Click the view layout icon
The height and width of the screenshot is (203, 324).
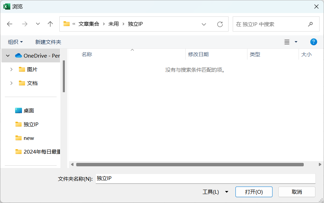287,42
